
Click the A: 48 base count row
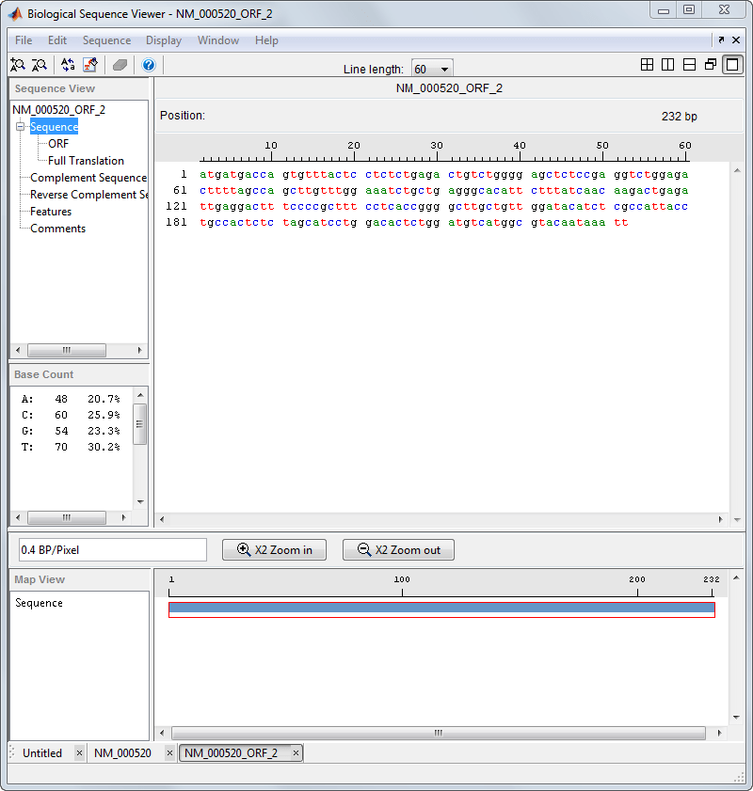(x=71, y=399)
